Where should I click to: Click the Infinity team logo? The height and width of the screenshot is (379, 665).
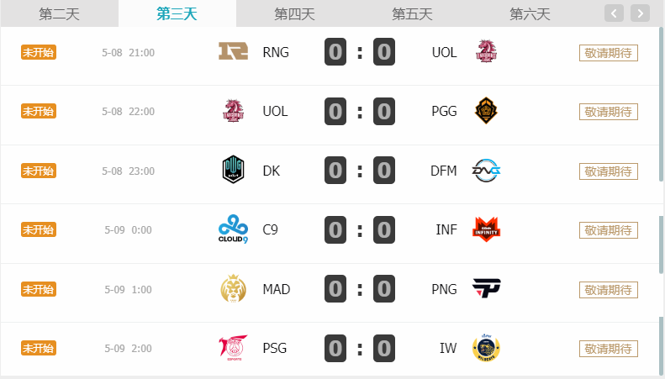[x=486, y=229]
